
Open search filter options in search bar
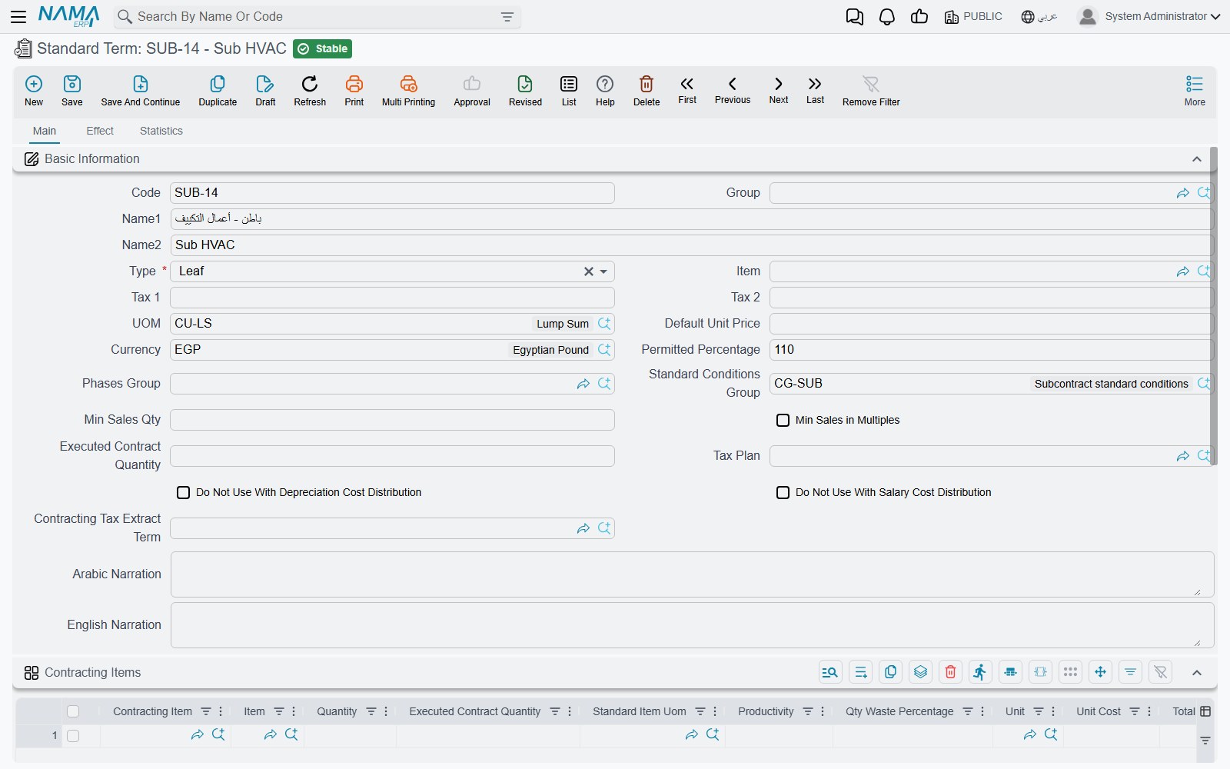coord(507,17)
